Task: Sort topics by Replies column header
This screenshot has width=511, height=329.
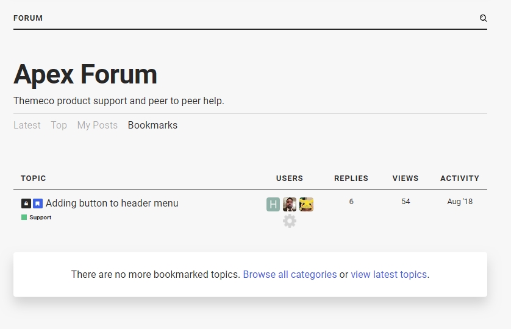Action: point(351,179)
